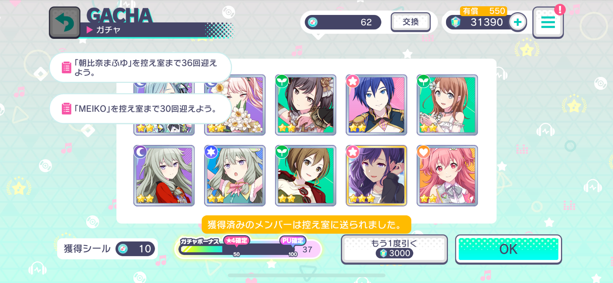Image resolution: width=613 pixels, height=283 pixels.
Task: Click the Asahina Mafuyu mission list icon
Action: 66,68
